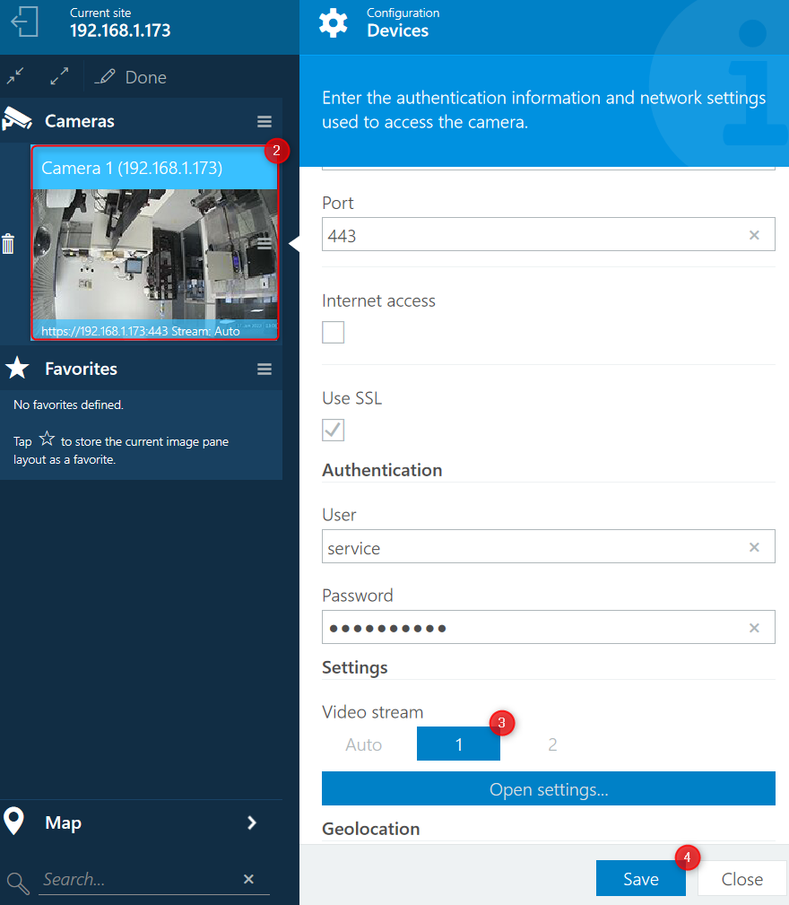The image size is (789, 905).
Task: Click the Password field
Action: 549,627
